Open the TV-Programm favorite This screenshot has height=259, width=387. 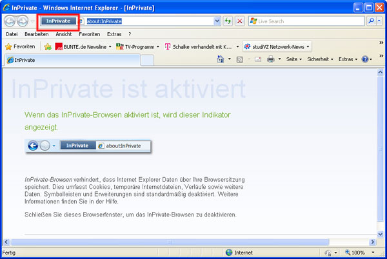tap(135, 46)
